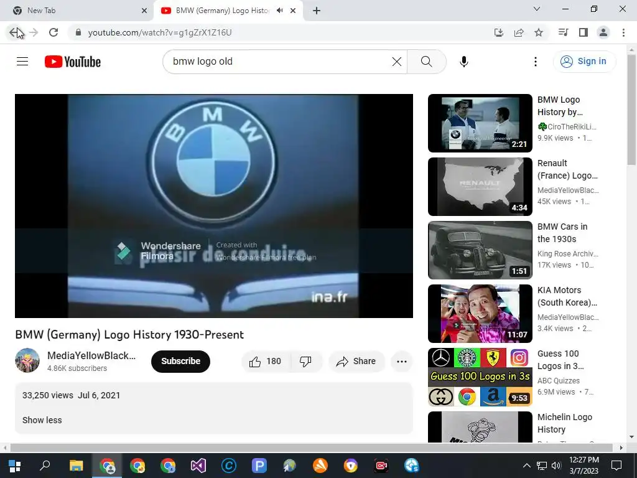Collapse description with Show less
Screen dimensions: 637x478
[x=42, y=420]
